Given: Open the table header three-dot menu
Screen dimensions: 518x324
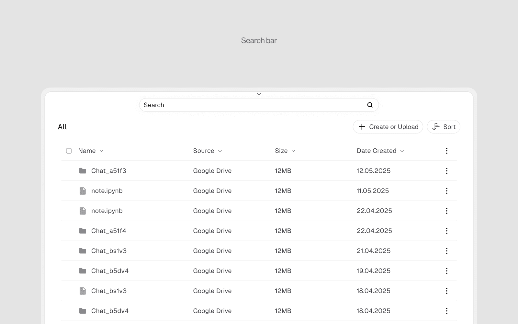Looking at the screenshot, I should pos(446,151).
